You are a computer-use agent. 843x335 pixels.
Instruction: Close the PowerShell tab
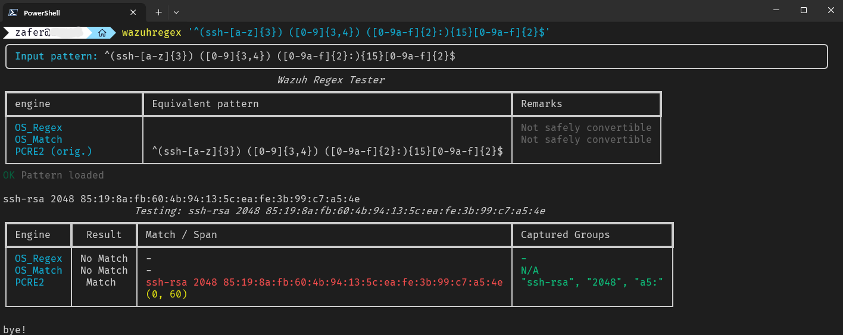(134, 12)
